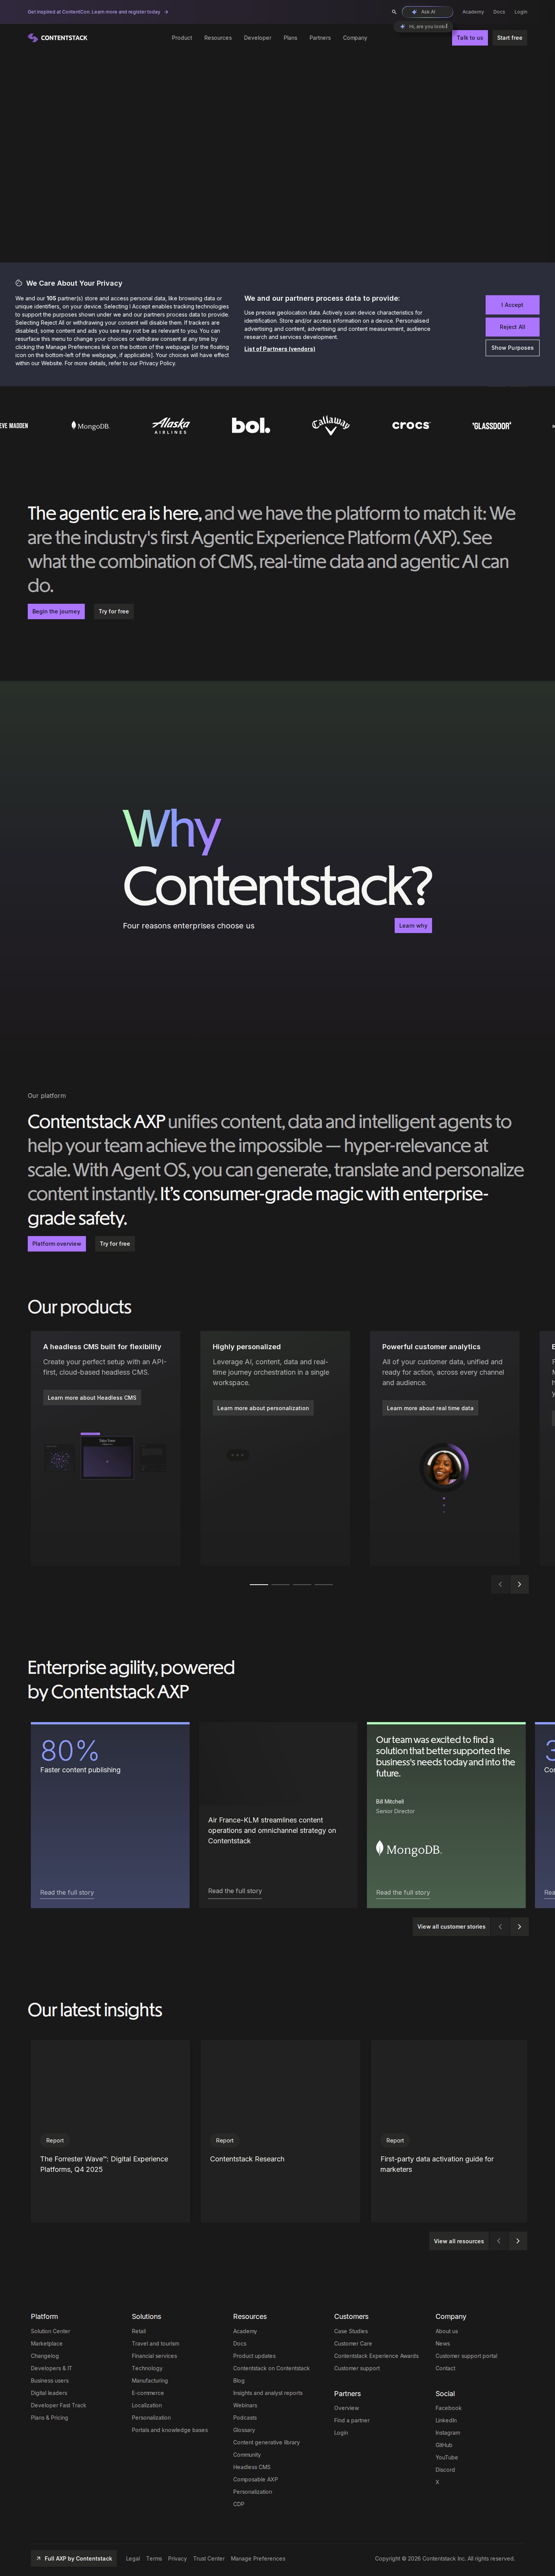Open the Company menu in header navigation
This screenshot has height=2576, width=555.
(x=355, y=38)
